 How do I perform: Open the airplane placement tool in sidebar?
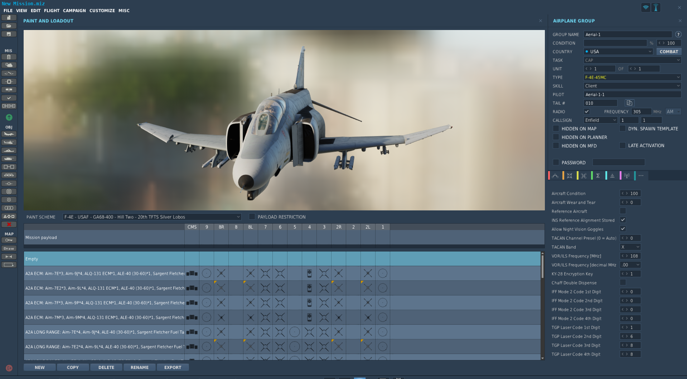point(9,134)
